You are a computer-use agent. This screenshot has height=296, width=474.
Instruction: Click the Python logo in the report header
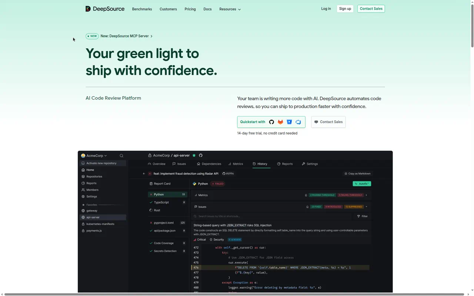[x=195, y=184]
